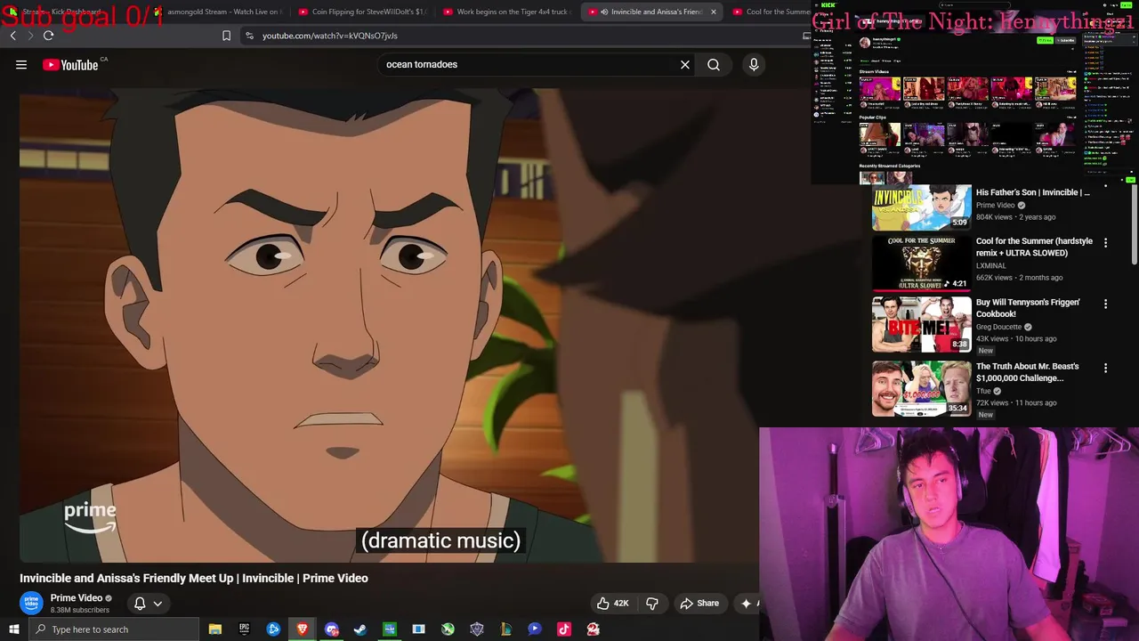Click the video title text below the player
Screen dimensions: 1139x641
click(194, 578)
